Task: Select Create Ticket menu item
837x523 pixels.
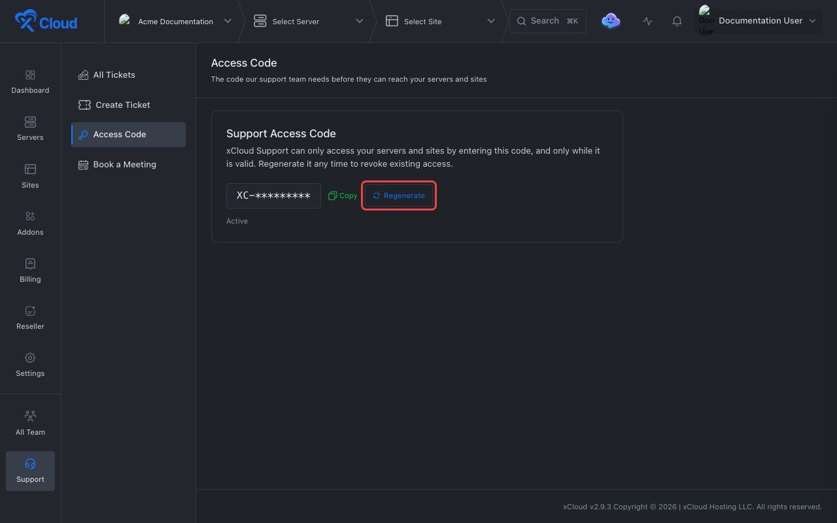Action: click(x=128, y=105)
